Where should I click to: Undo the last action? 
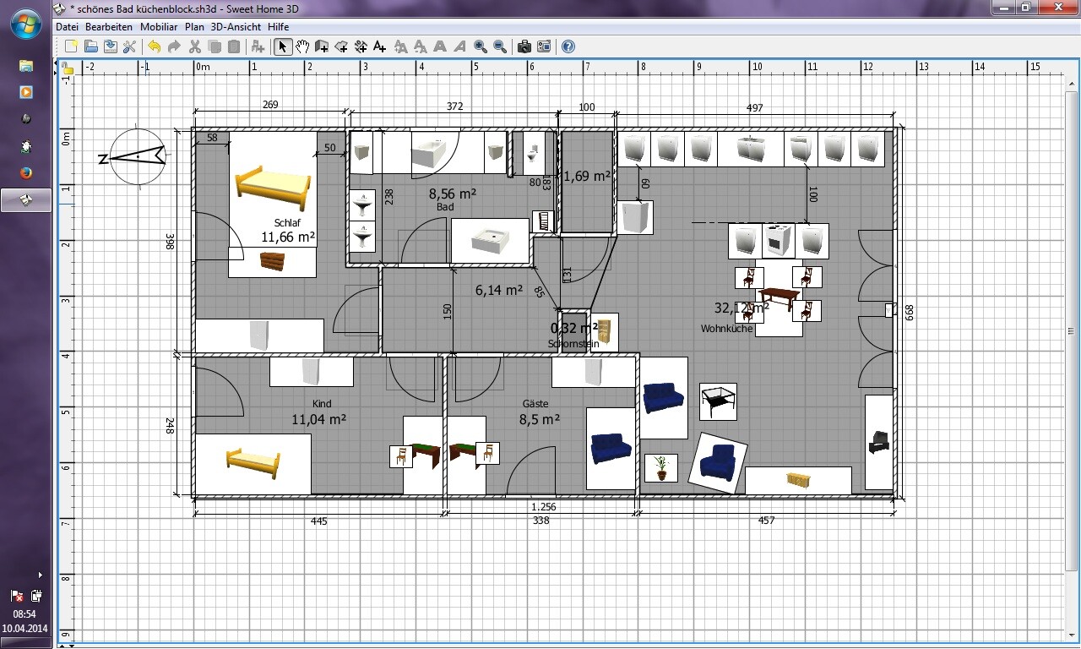155,46
